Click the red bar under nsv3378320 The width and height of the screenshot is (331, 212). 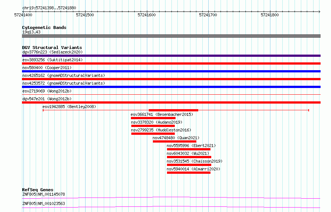point(153,126)
